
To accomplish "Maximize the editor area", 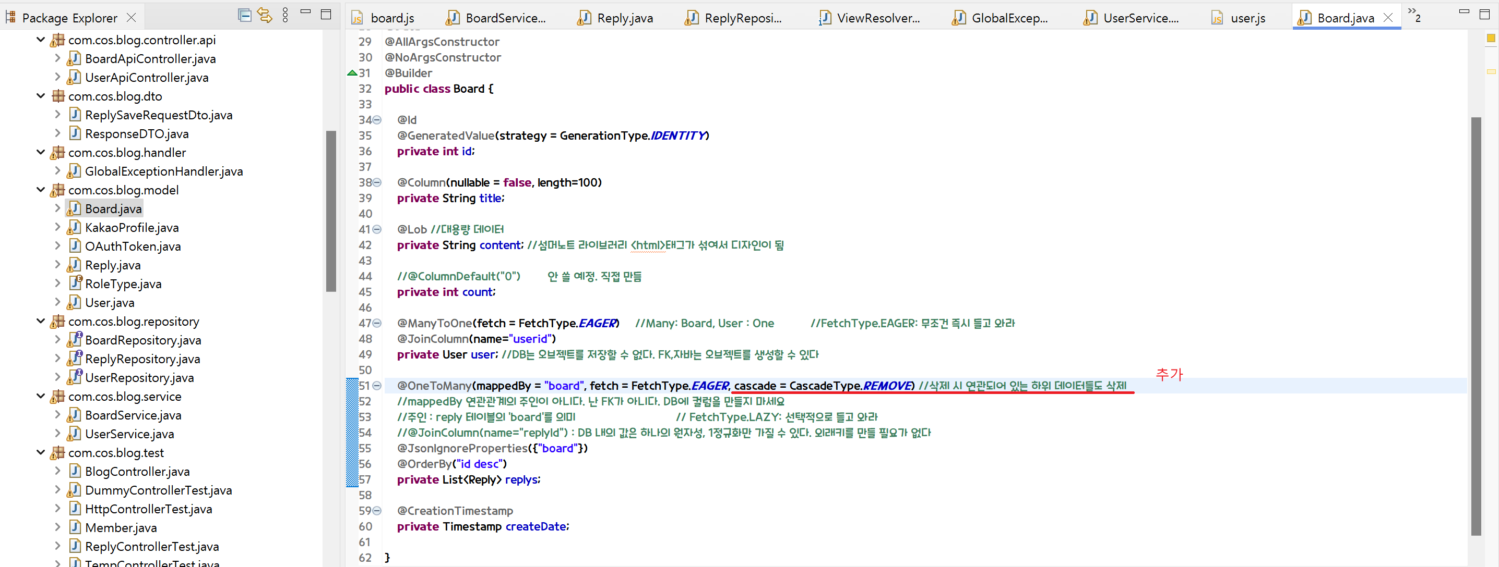I will coord(1484,15).
